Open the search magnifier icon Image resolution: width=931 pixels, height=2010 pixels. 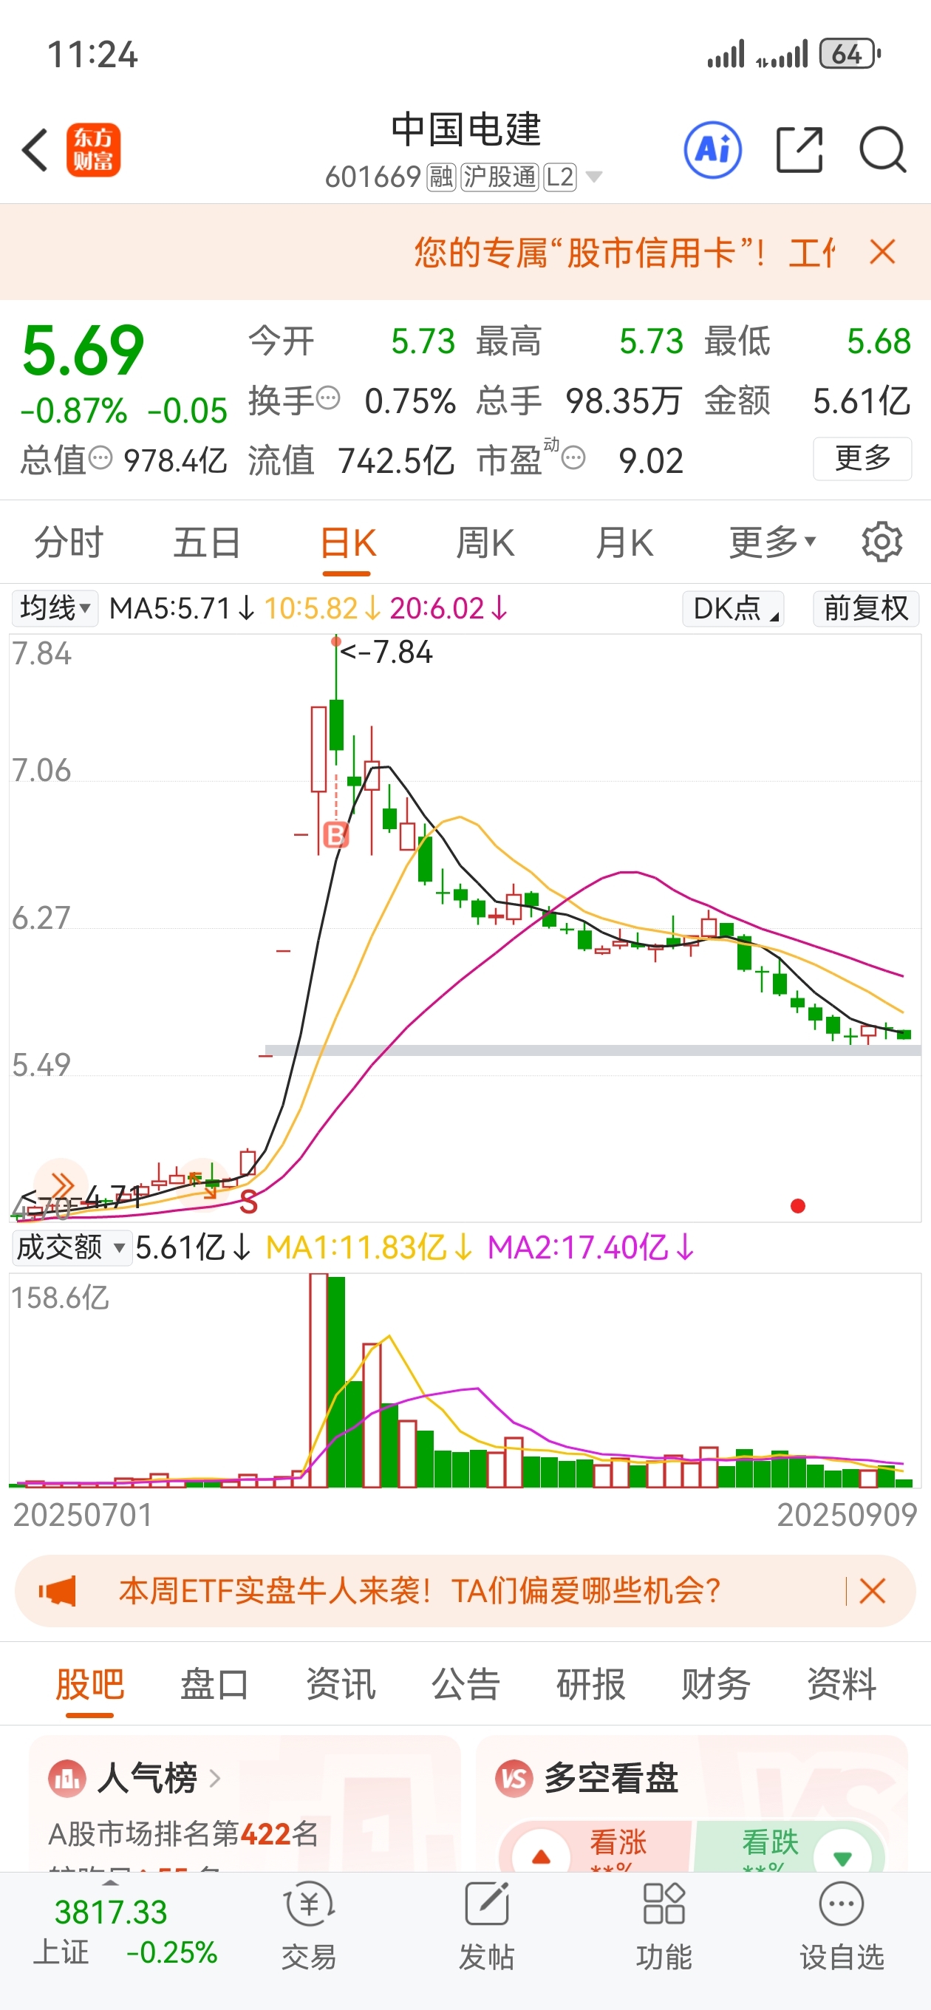pyautogui.click(x=883, y=149)
